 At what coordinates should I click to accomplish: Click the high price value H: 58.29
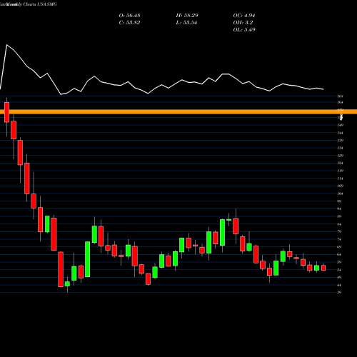tap(187, 16)
